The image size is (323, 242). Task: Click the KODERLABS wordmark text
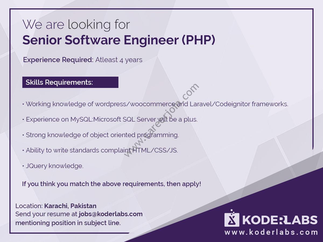click(280, 220)
